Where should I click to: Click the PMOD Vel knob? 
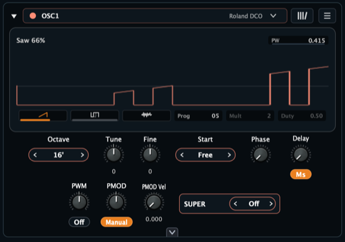tap(154, 202)
